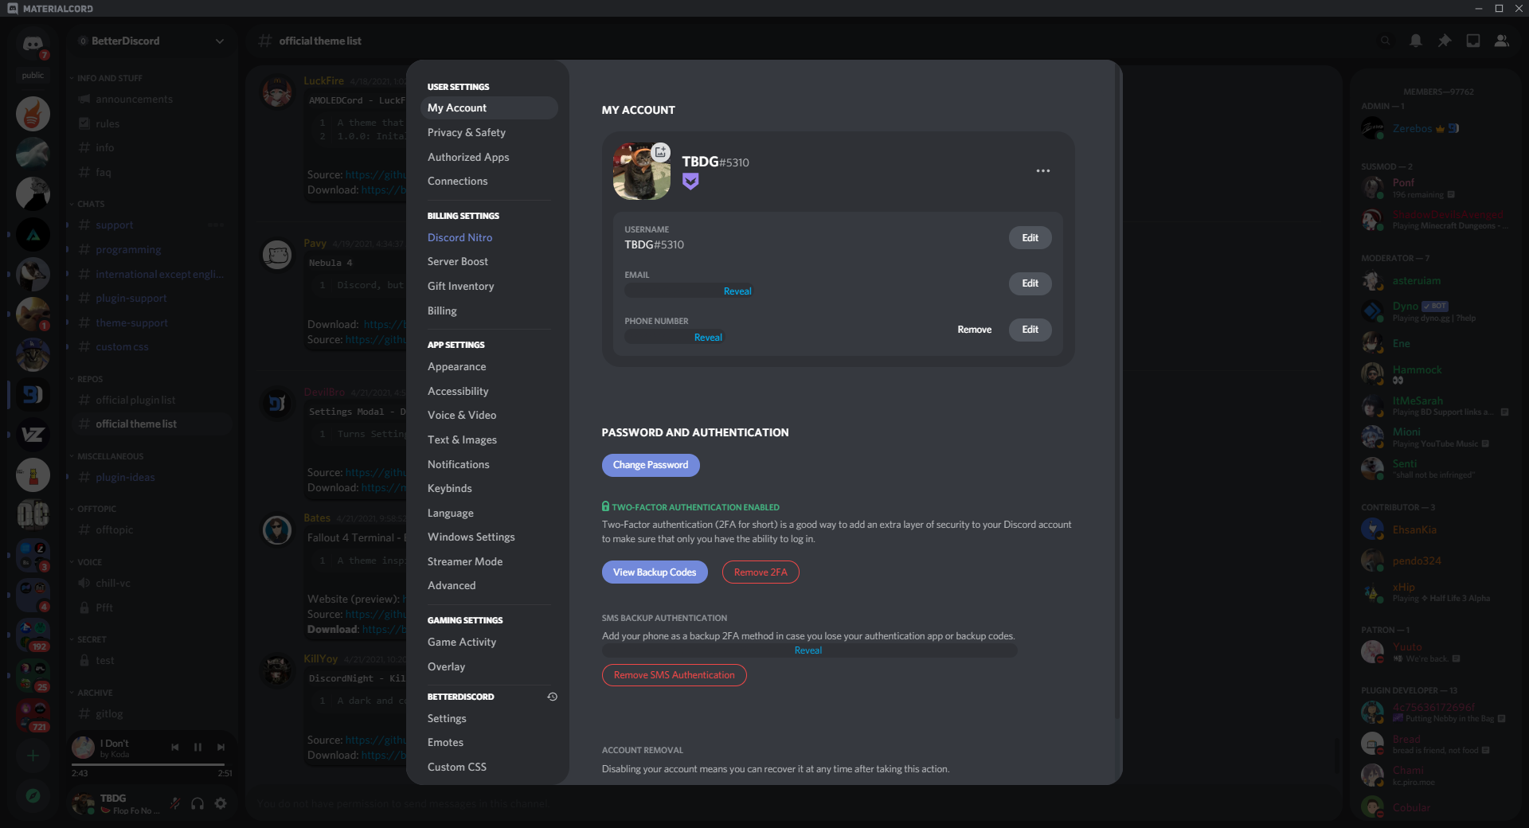
Task: Click the add server plus icon
Action: (33, 756)
